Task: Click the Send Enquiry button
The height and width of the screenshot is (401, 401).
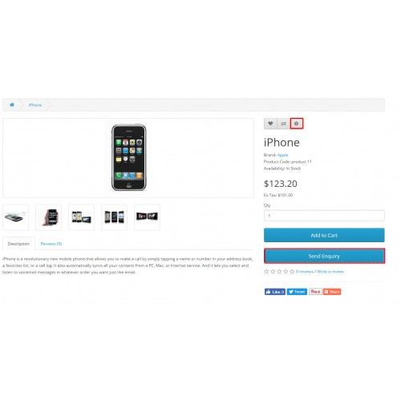Action: pyautogui.click(x=324, y=256)
